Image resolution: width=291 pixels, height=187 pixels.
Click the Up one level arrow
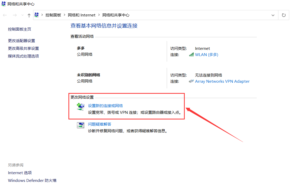pyautogui.click(x=29, y=15)
